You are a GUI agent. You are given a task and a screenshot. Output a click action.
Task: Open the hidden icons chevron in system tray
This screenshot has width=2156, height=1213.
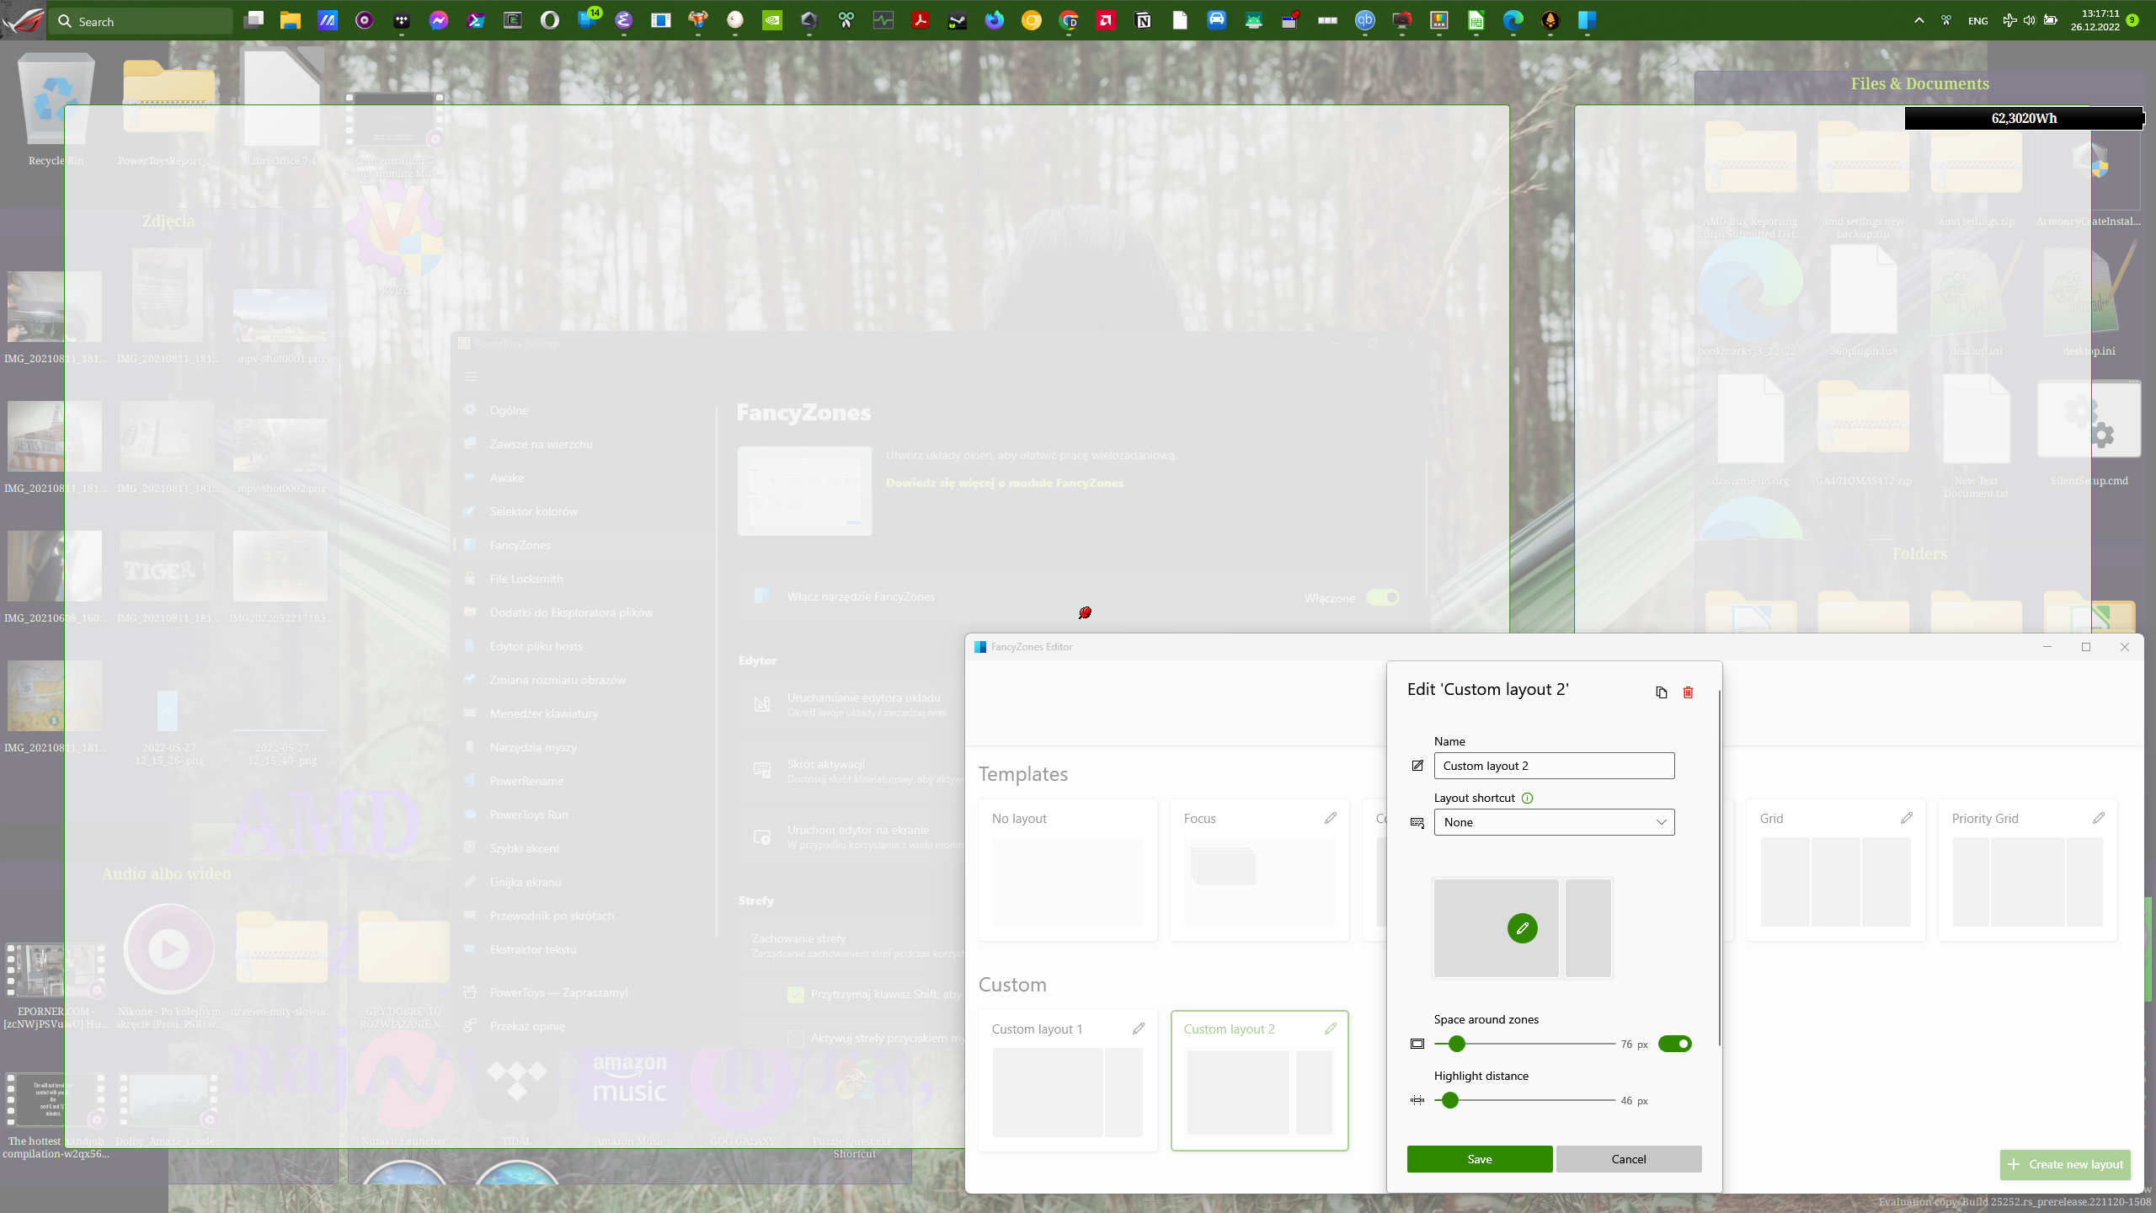(1918, 20)
